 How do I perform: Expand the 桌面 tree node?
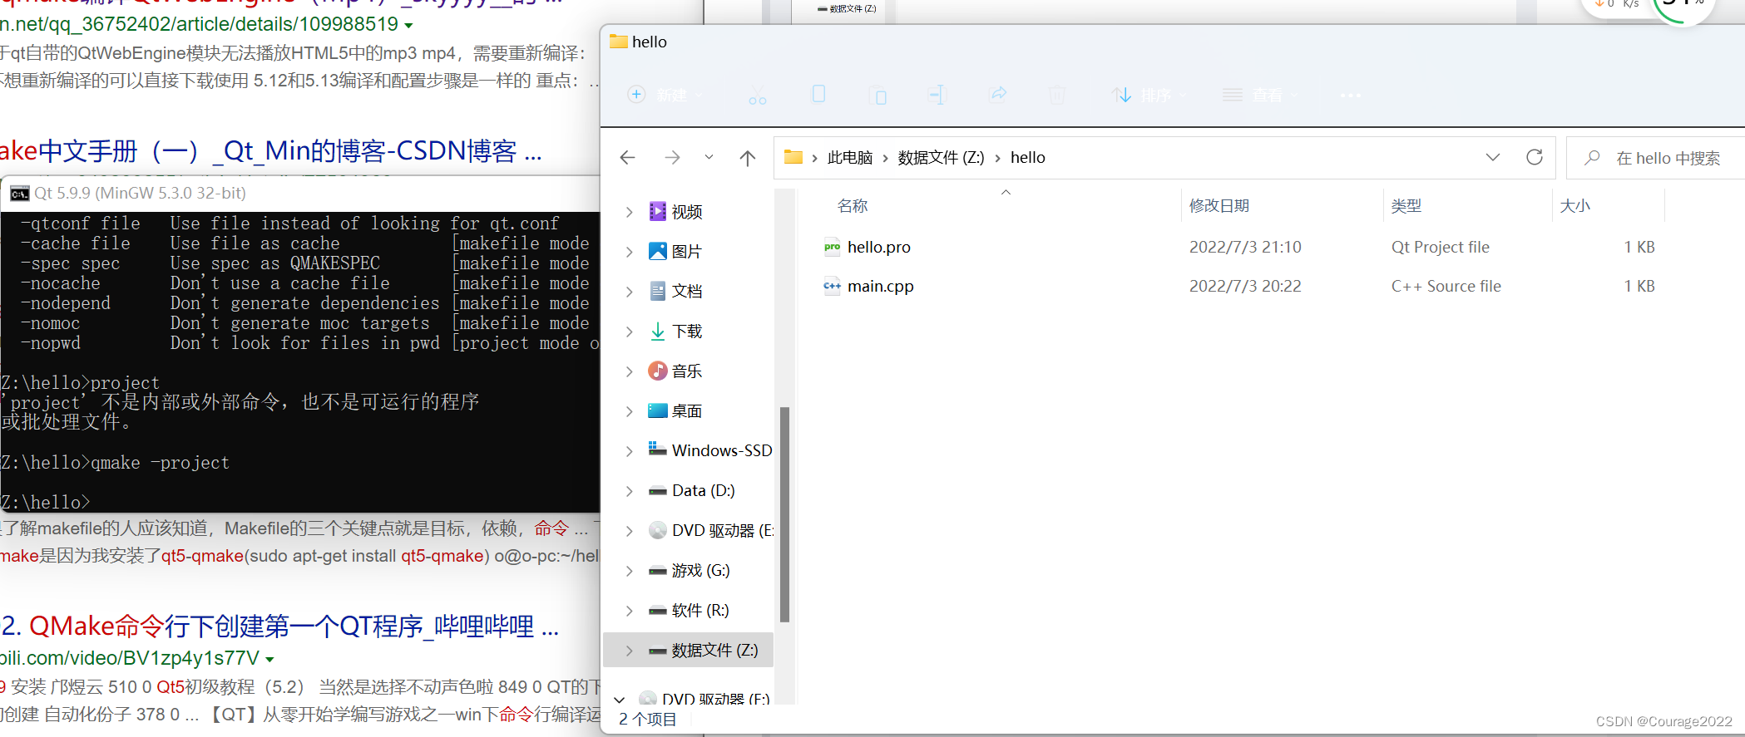tap(630, 411)
